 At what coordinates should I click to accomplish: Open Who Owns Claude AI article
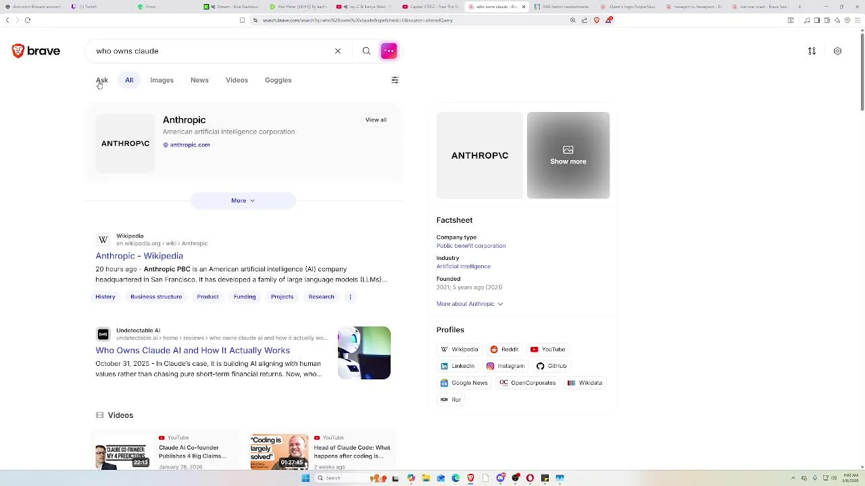[193, 350]
